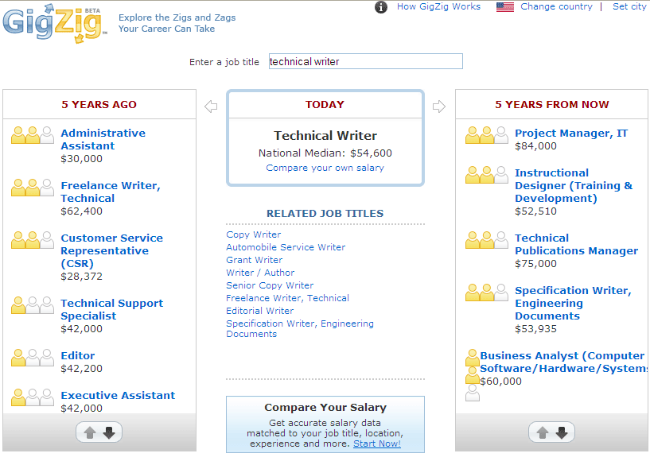
Task: Select Customer Service Representative (CSR)
Action: click(x=111, y=250)
